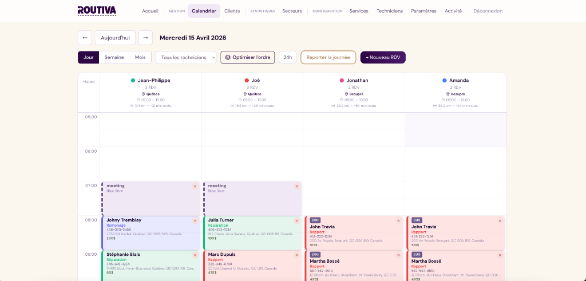Go to previous day with left arrow
Image resolution: width=586 pixels, height=281 pixels.
[85, 38]
